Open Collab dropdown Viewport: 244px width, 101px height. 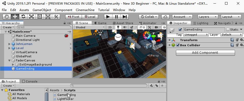click(x=149, y=17)
